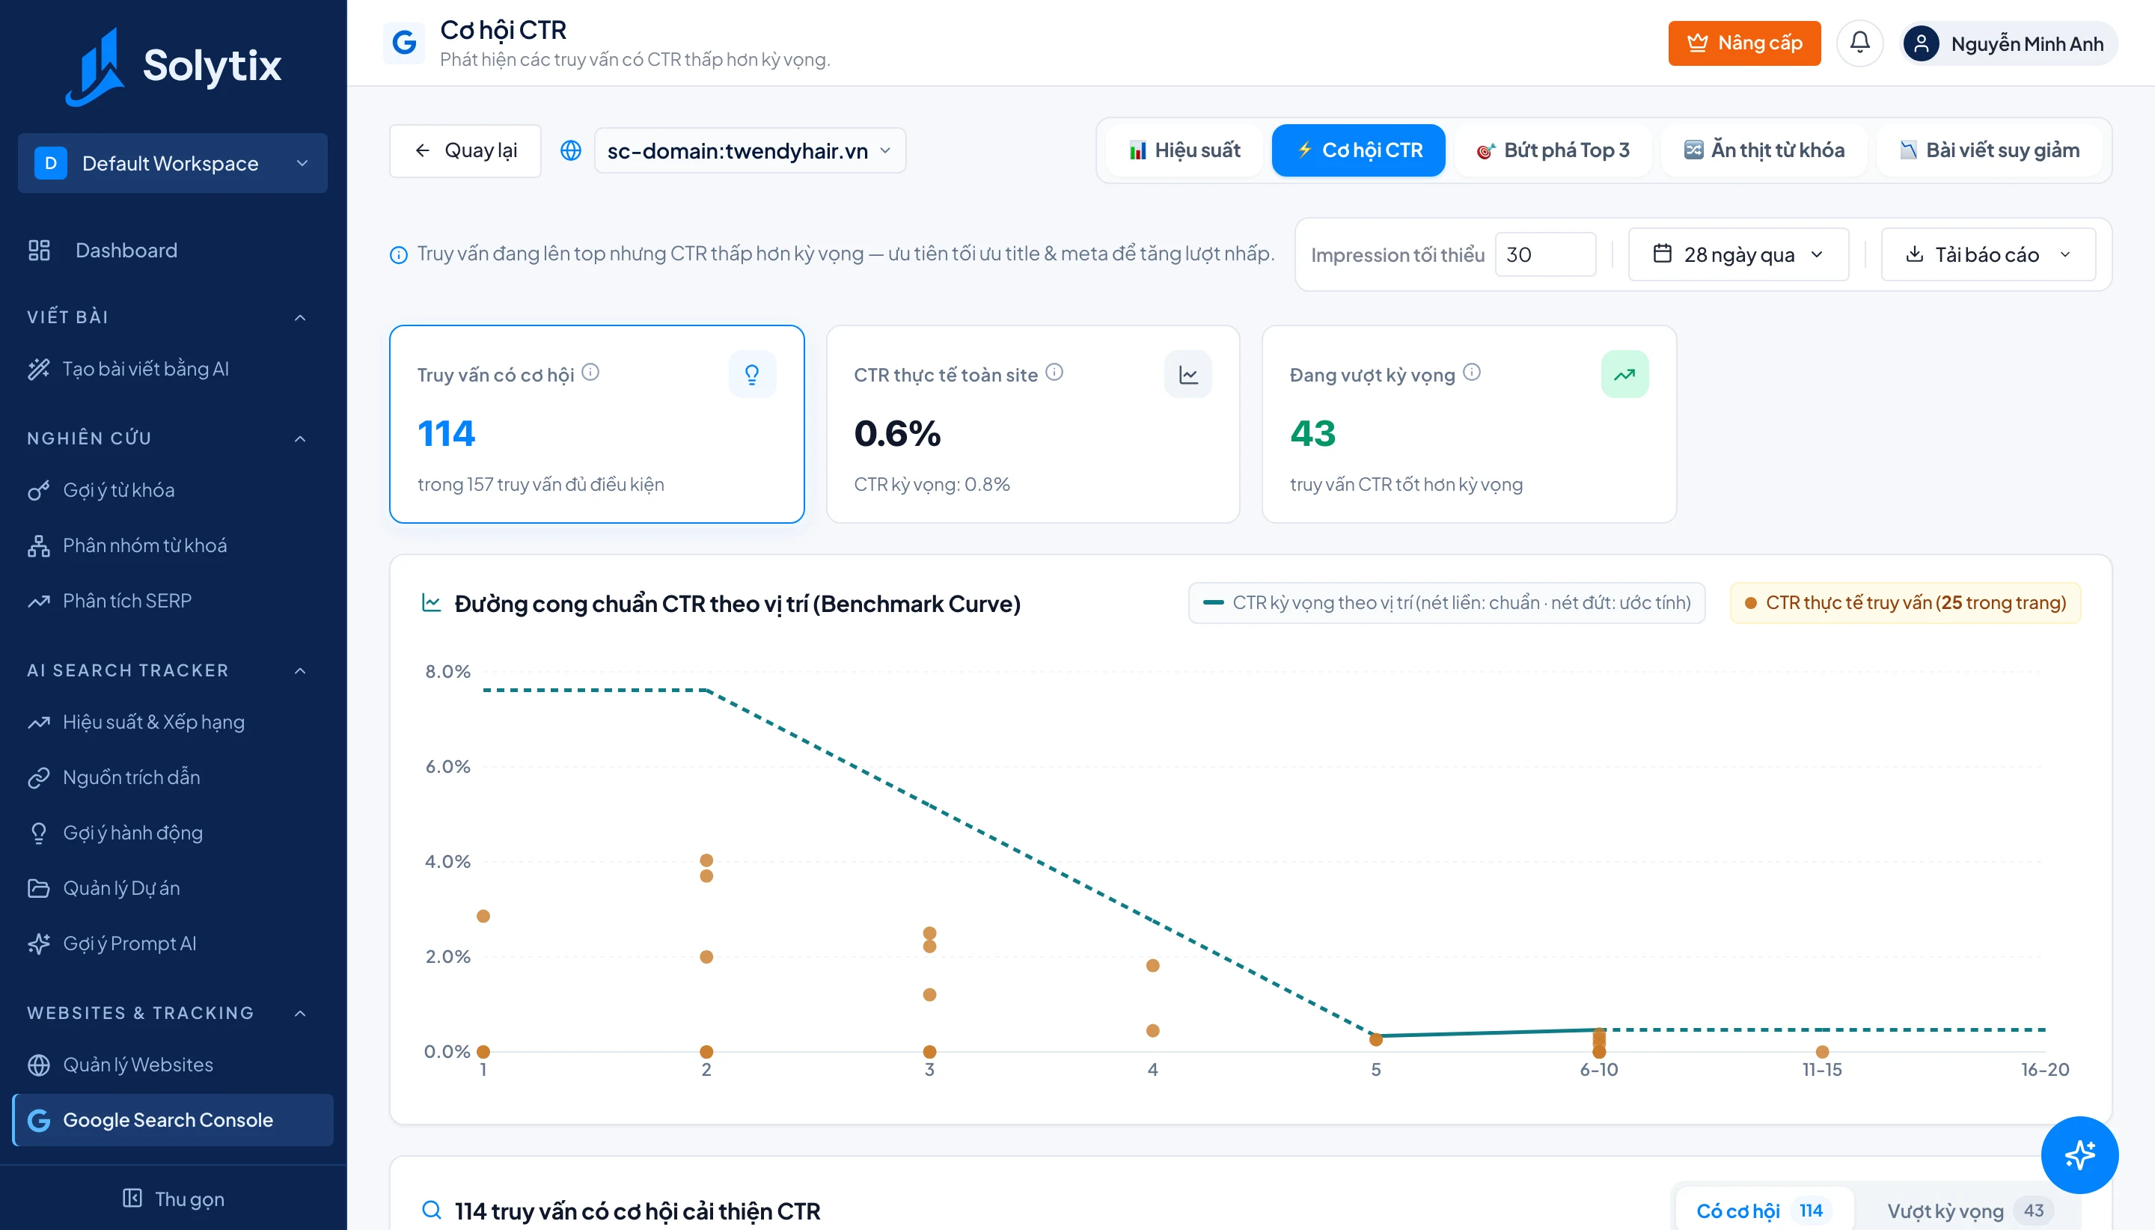Open Dashboard from the sidebar
Image resolution: width=2155 pixels, height=1230 pixels.
(172, 250)
